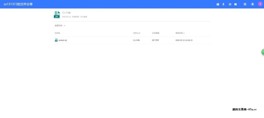Open the apps grid menu
Screen dimensions: 264x118
click(245, 4)
